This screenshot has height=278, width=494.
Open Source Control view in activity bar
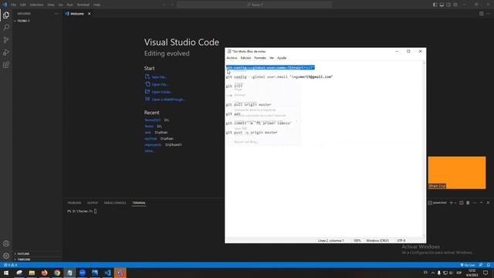[x=6, y=40]
